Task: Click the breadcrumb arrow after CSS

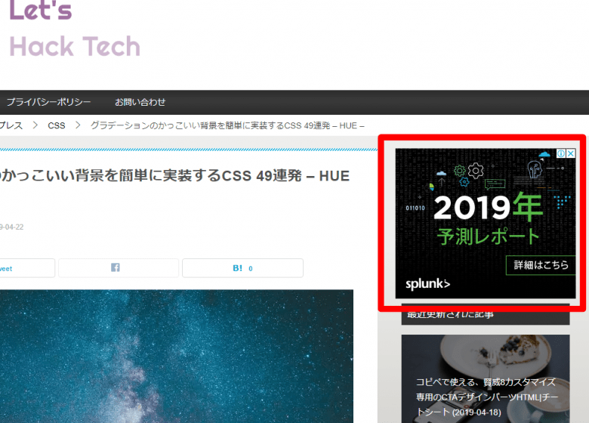Action: pyautogui.click(x=78, y=125)
